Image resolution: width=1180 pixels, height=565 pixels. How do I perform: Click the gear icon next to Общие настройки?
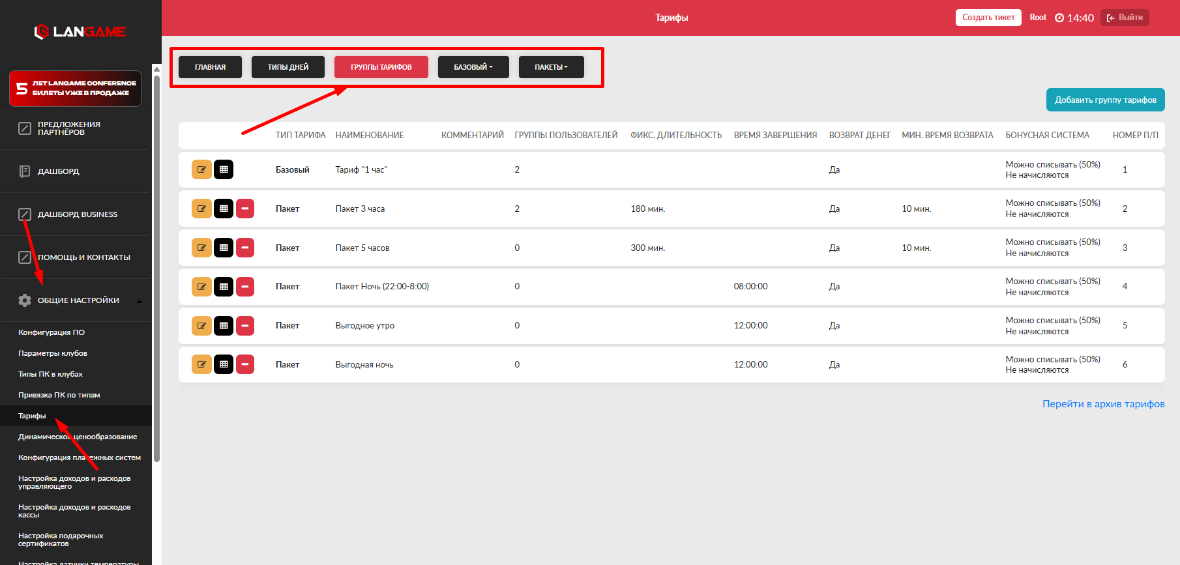pos(25,300)
